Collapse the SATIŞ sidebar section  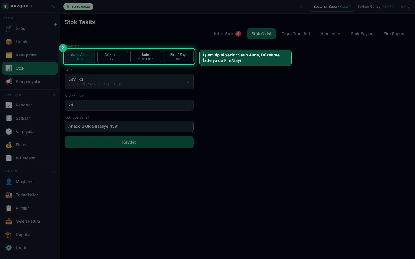54,18
